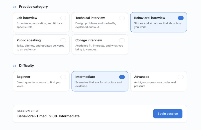
Task: Switch on the Beginner difficulty toggle
Action: coord(63,77)
